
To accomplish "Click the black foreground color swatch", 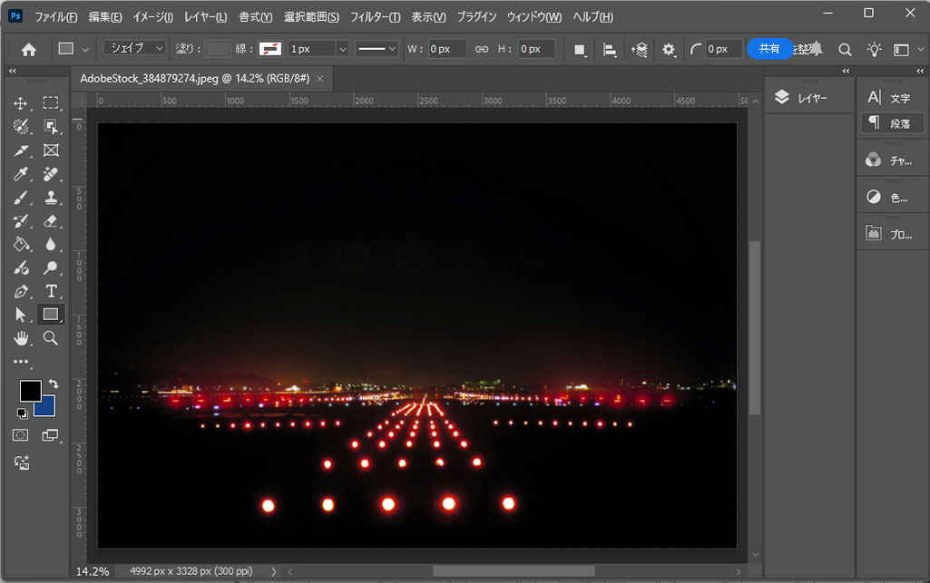I will [30, 391].
